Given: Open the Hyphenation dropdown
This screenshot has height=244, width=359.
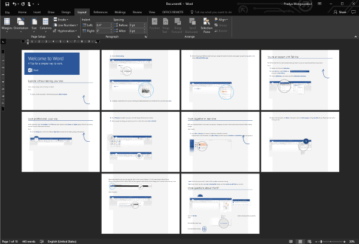Looking at the screenshot, I should click(x=68, y=30).
